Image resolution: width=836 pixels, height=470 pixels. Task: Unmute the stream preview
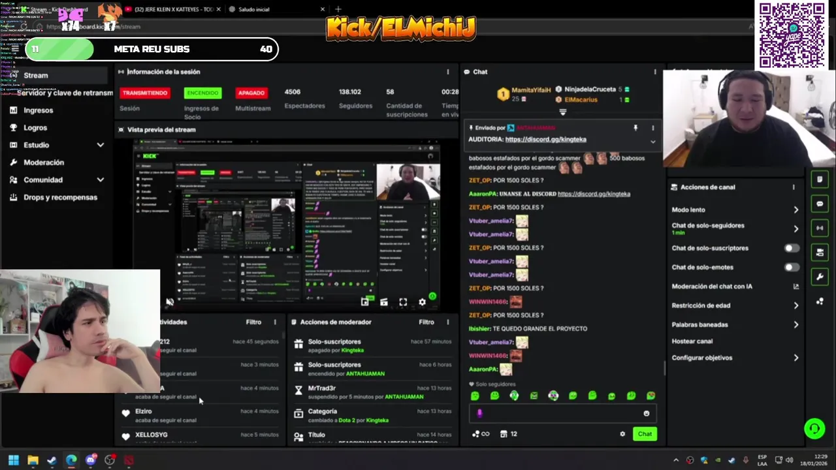pos(170,302)
